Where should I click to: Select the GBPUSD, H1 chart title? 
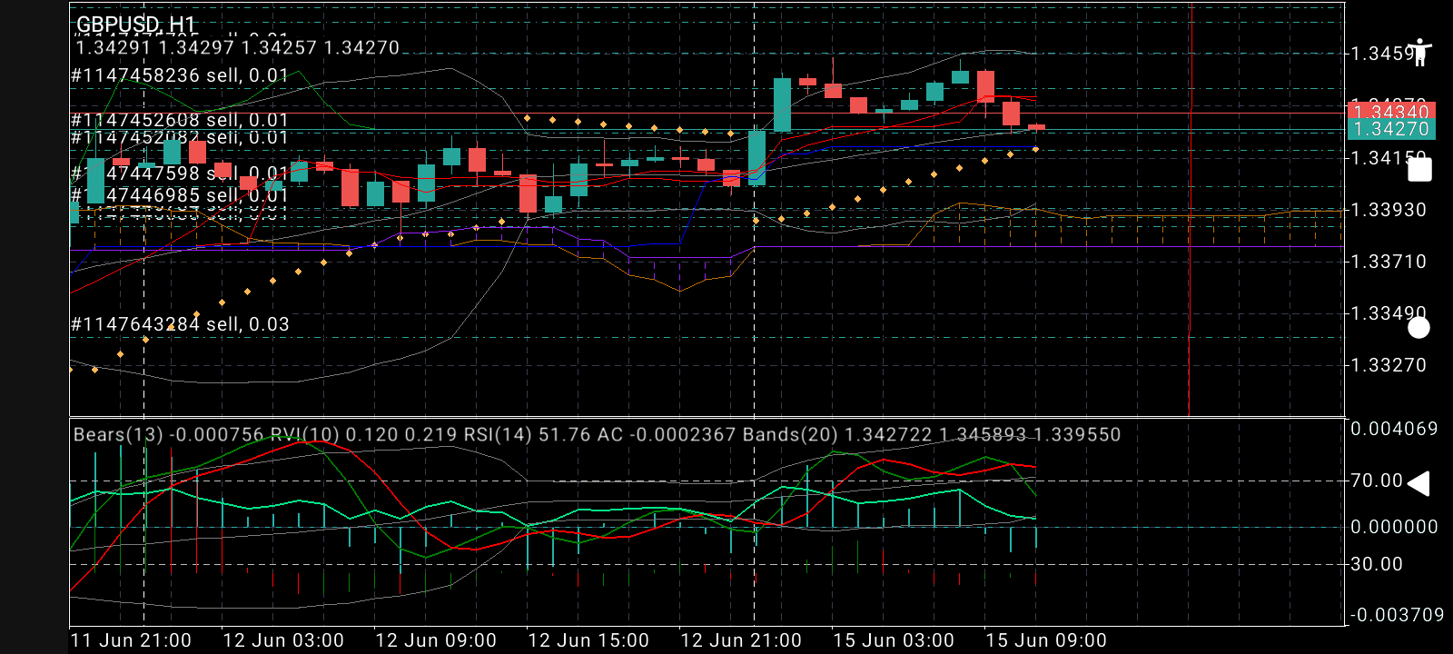coord(135,25)
